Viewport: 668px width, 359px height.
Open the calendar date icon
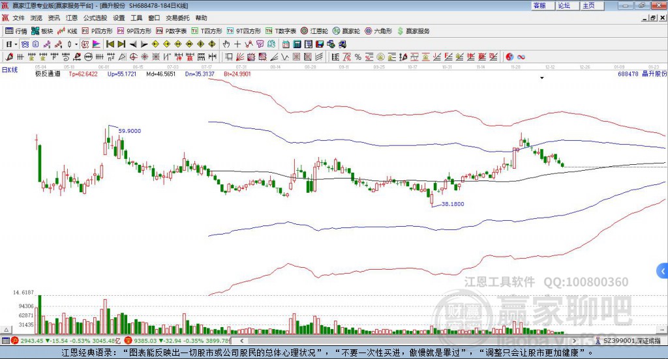tap(286, 44)
